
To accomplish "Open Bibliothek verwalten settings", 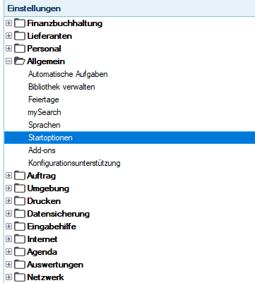I will pyautogui.click(x=61, y=87).
